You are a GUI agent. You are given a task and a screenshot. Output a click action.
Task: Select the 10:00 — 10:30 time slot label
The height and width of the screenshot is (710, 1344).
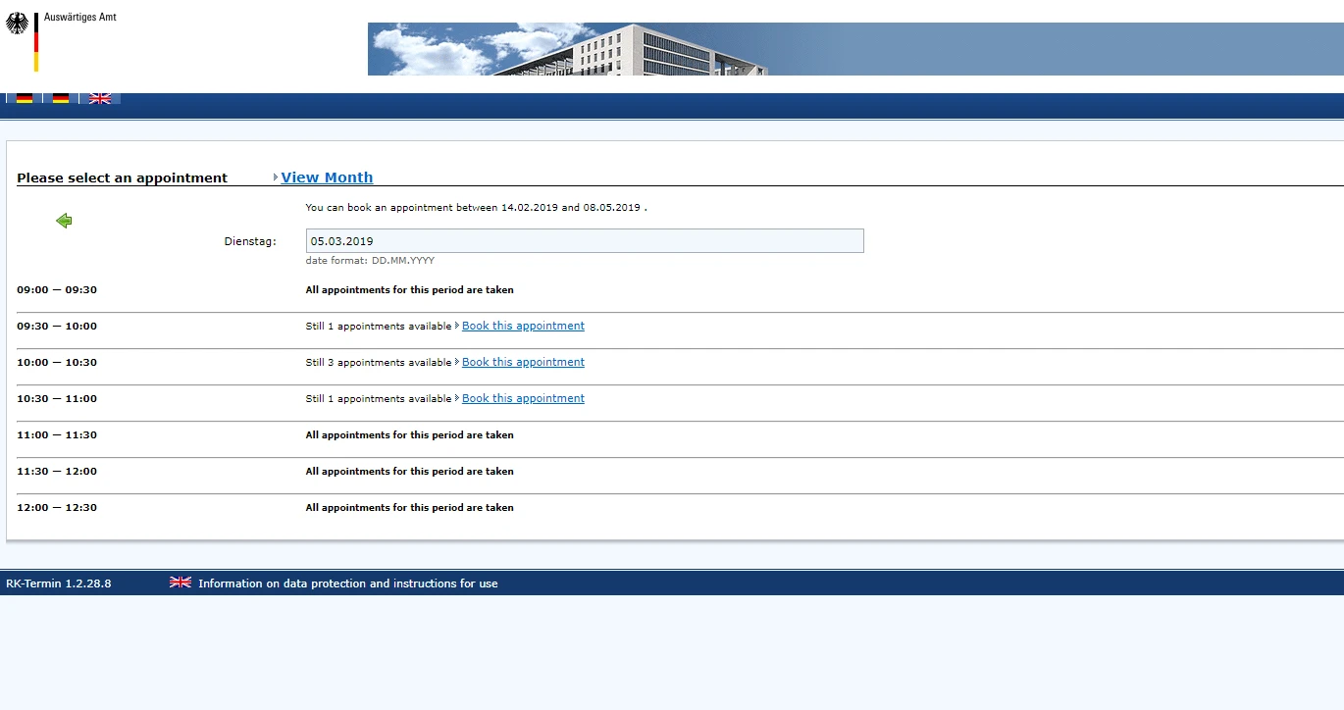(x=57, y=363)
